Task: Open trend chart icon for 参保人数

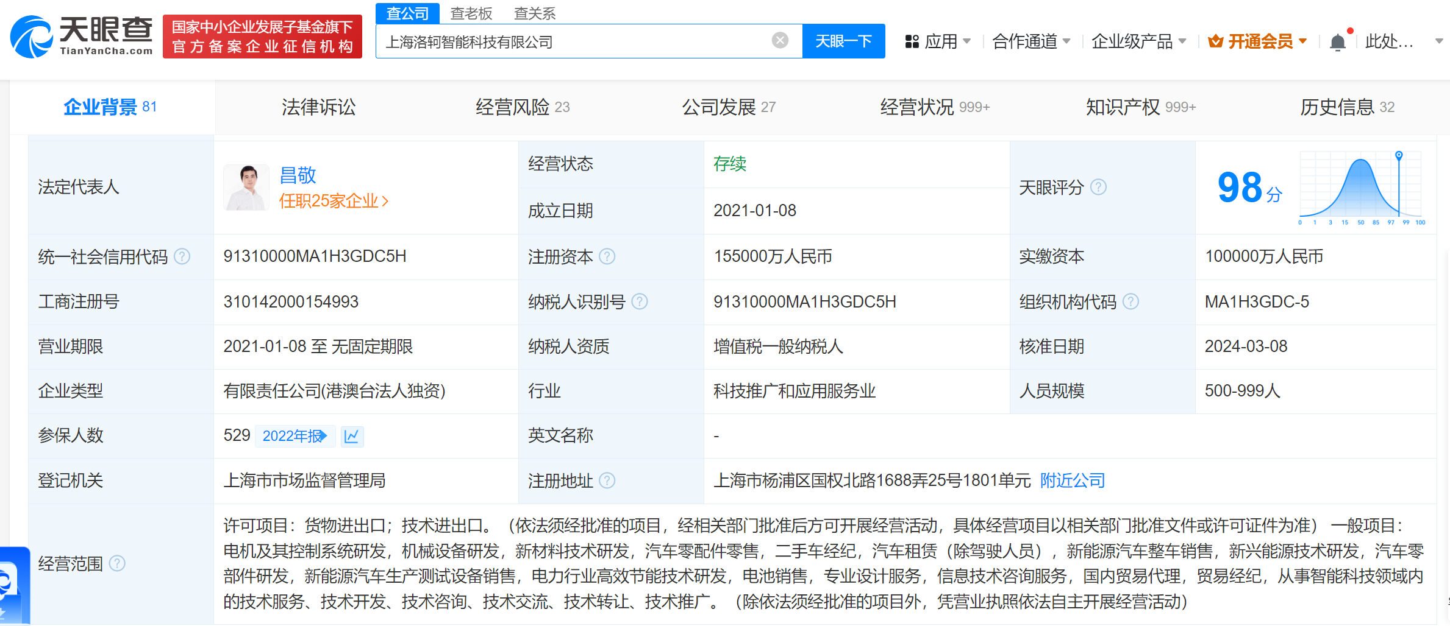Action: (x=352, y=436)
